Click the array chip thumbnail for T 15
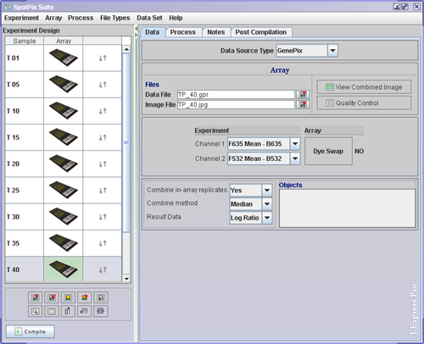 [x=64, y=137]
